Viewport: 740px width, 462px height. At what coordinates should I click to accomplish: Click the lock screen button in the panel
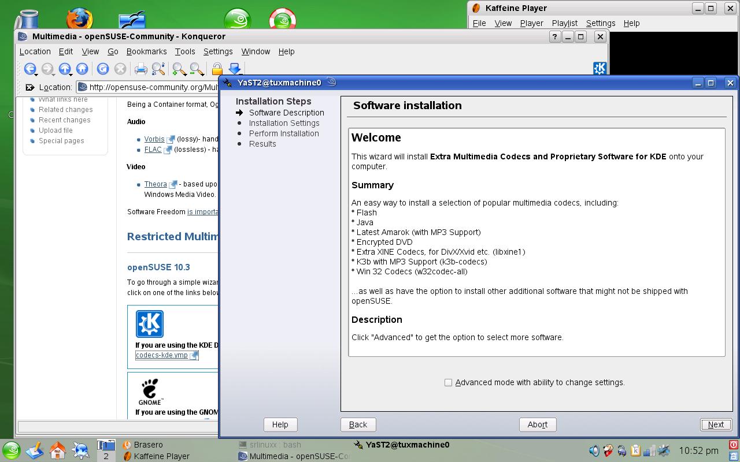[x=734, y=456]
